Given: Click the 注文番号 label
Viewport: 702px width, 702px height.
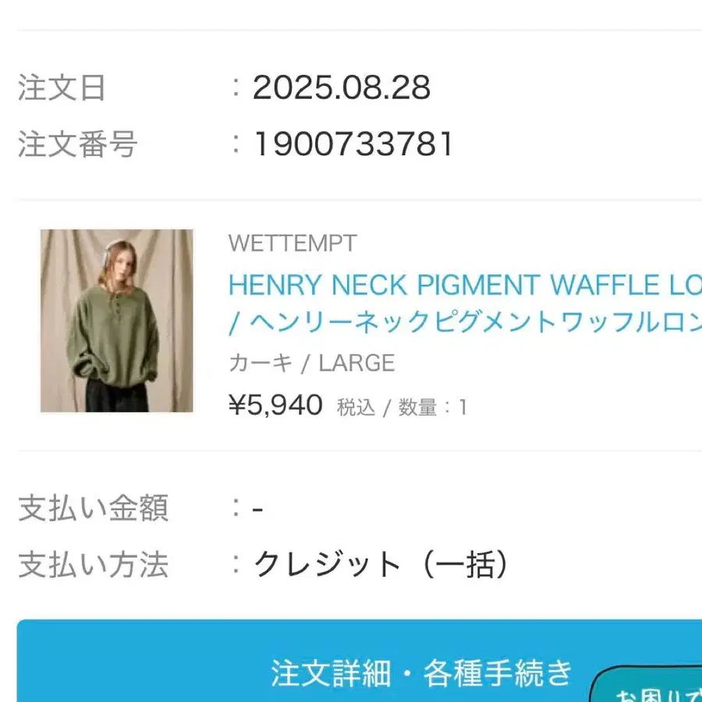Looking at the screenshot, I should click(x=78, y=144).
